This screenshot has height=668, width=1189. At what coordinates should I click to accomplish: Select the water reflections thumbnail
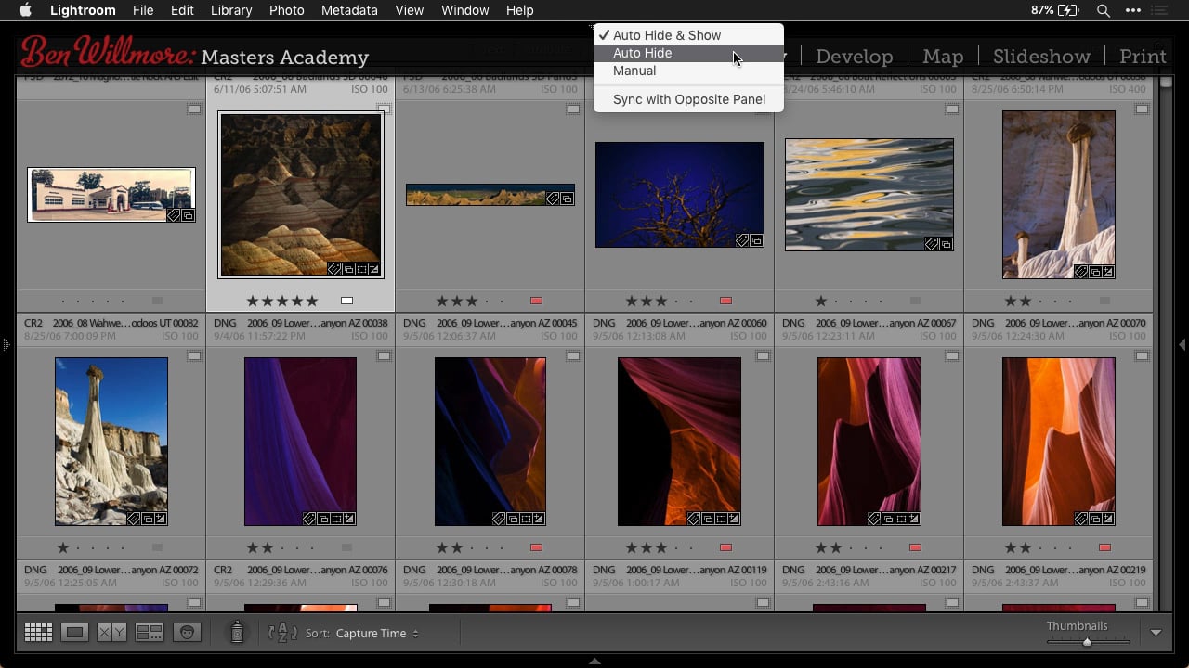pyautogui.click(x=869, y=195)
